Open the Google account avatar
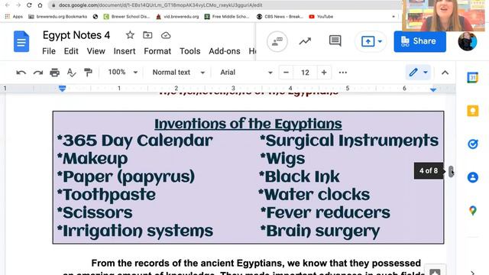The height and width of the screenshot is (275, 489). pyautogui.click(x=467, y=41)
